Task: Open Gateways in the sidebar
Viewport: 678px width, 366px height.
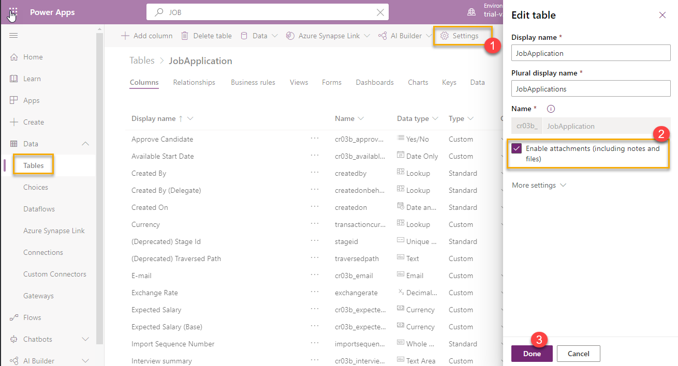Action: 38,296
